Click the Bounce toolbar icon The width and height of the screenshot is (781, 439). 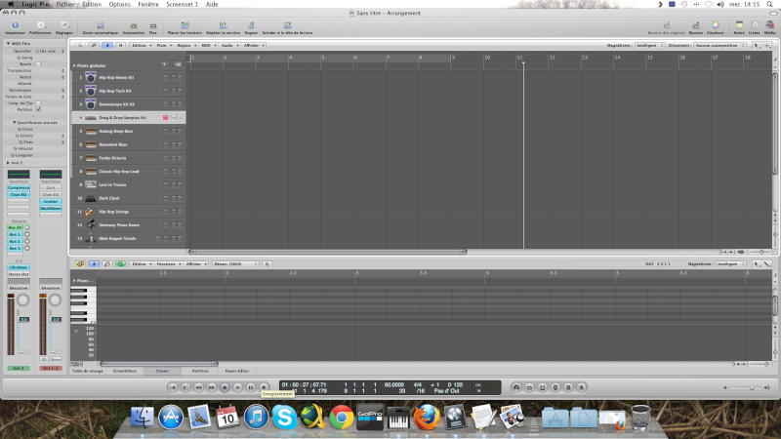(695, 25)
